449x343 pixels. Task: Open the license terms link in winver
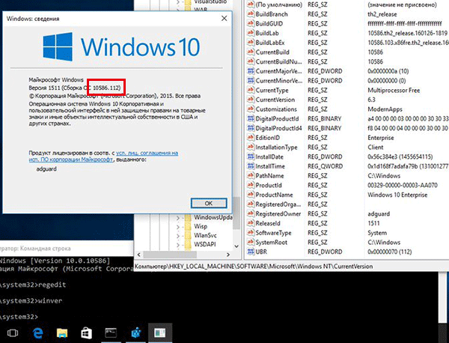click(103, 157)
